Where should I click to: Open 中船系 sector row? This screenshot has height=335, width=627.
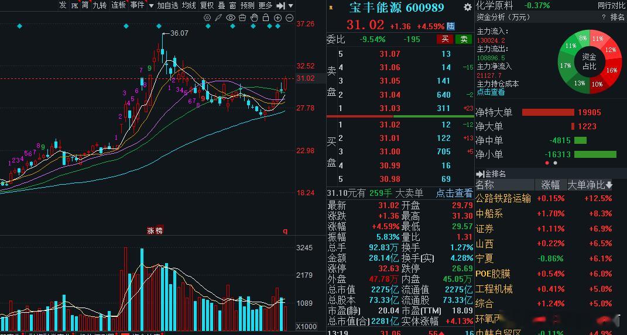[551, 213]
